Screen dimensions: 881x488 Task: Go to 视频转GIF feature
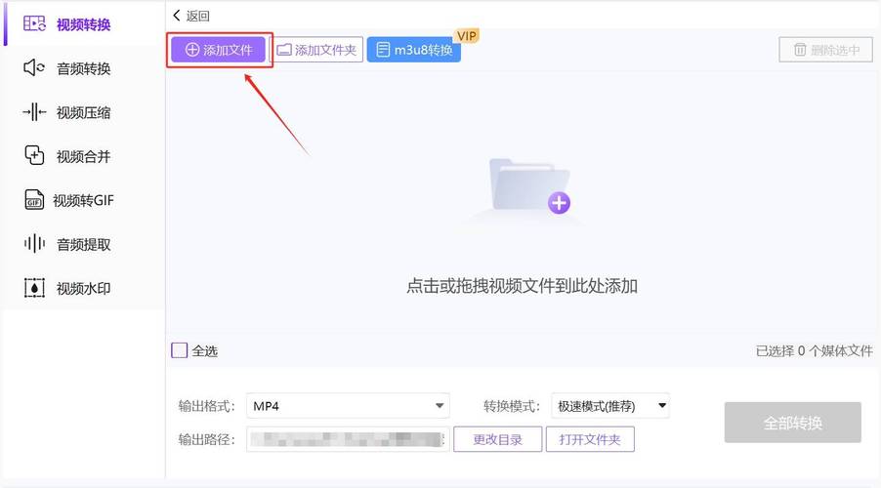84,200
